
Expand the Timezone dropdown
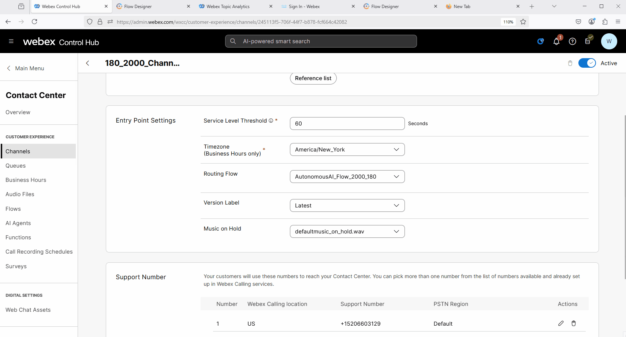[x=347, y=150]
